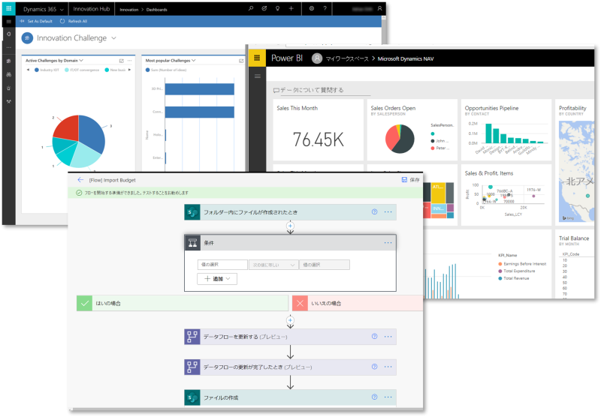
Task: Open the 次の値に等しい operator dropdown
Action: [273, 265]
